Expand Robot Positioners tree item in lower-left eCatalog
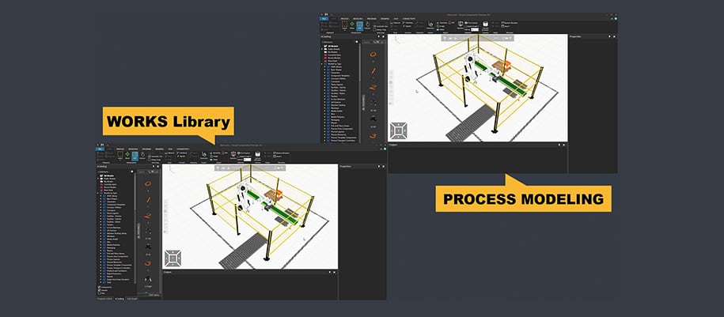This screenshot has width=724, height=317. [x=102, y=272]
